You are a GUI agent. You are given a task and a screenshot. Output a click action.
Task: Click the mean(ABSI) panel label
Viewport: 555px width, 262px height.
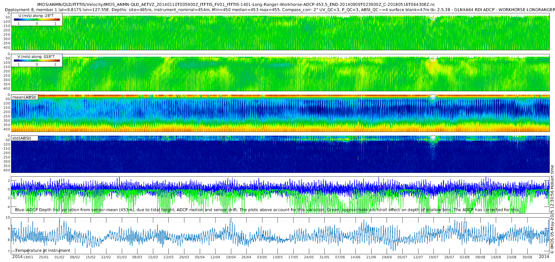pos(24,97)
